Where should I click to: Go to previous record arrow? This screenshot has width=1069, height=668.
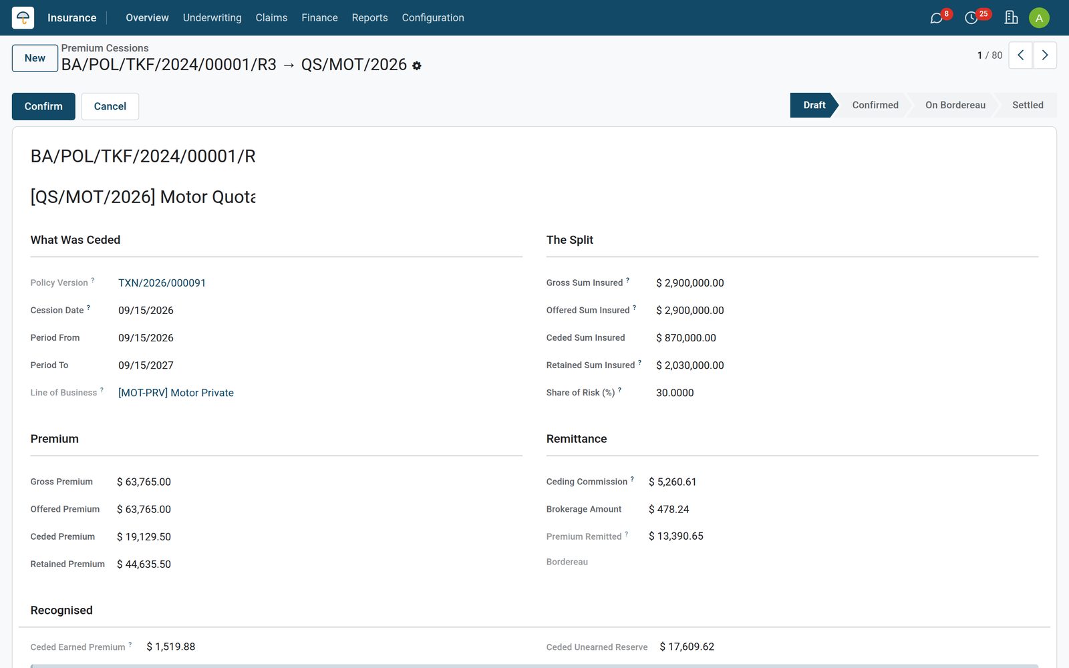[1020, 55]
